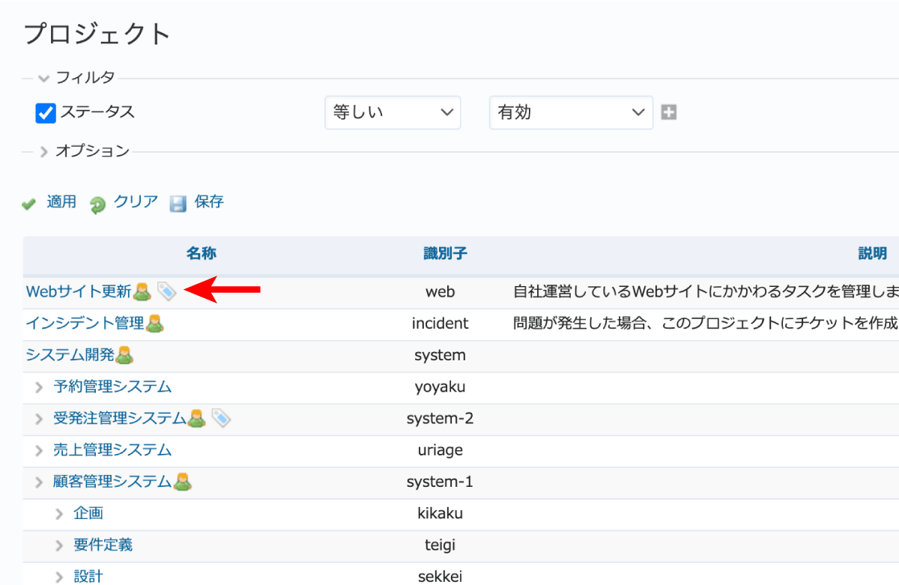This screenshot has width=899, height=585.
Task: Click the 保存 save link
Action: tap(209, 201)
